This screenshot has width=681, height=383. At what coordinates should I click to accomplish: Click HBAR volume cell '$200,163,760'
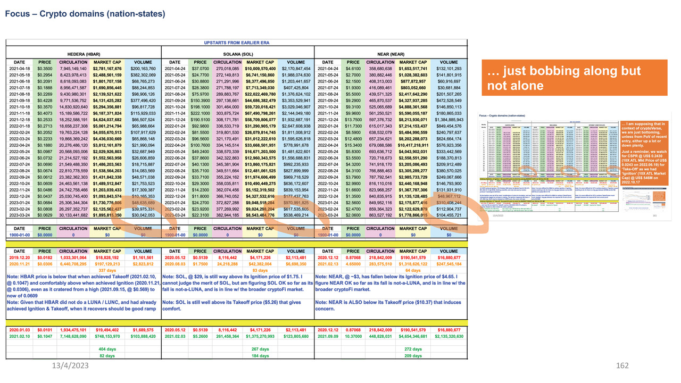143,69
